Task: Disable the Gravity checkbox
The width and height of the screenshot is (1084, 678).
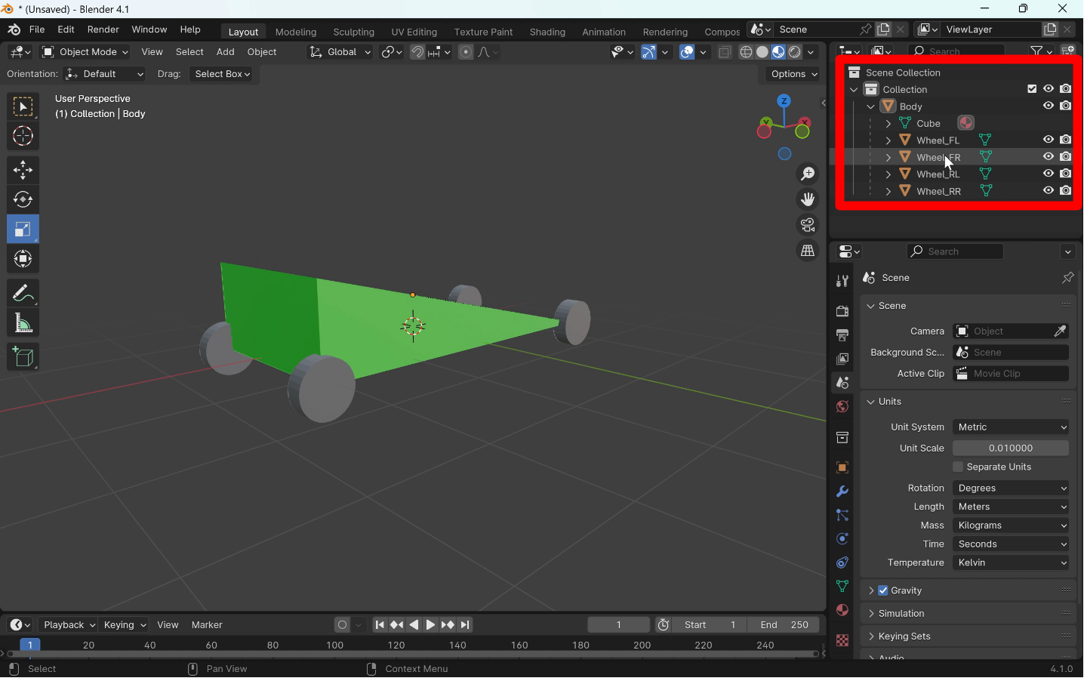Action: [883, 591]
